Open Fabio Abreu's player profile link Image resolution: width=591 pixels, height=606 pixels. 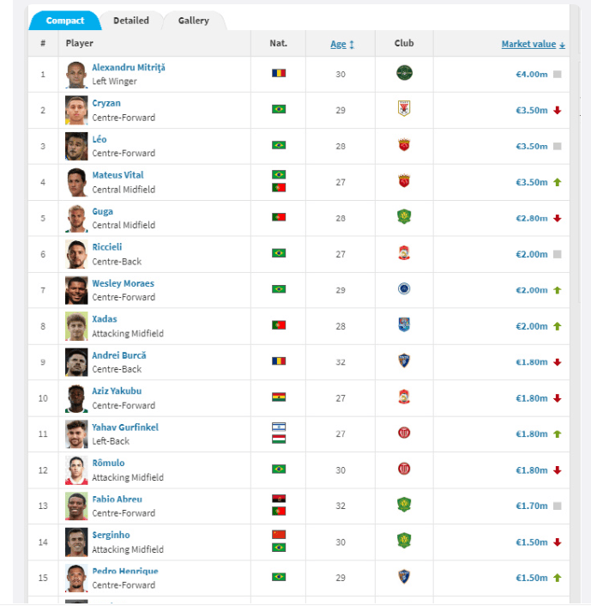[117, 500]
